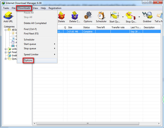The height and width of the screenshot is (128, 164).
Task: Open the View menu
Action: click(x=36, y=8)
